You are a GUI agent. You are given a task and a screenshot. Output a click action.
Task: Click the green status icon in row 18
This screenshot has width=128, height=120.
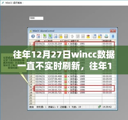pyautogui.click(x=66, y=90)
